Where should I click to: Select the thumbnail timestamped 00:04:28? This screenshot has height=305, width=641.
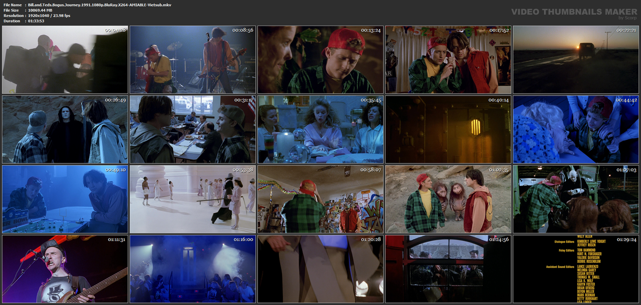(x=65, y=59)
